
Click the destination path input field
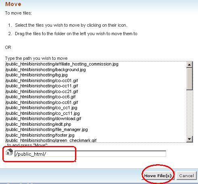90,154
